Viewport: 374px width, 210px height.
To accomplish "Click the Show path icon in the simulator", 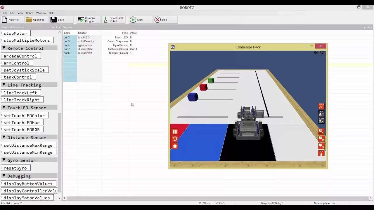I will click(x=321, y=106).
